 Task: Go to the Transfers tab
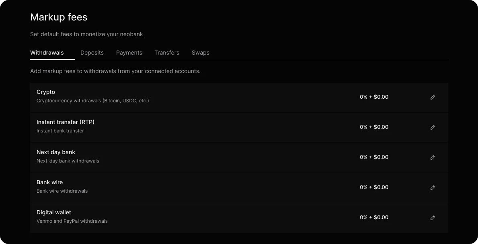[167, 53]
